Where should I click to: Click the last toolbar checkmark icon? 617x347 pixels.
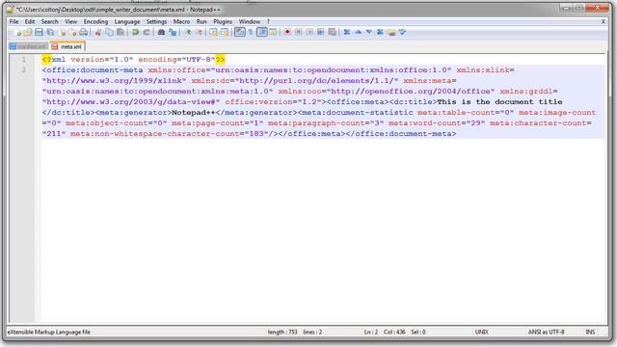click(402, 33)
